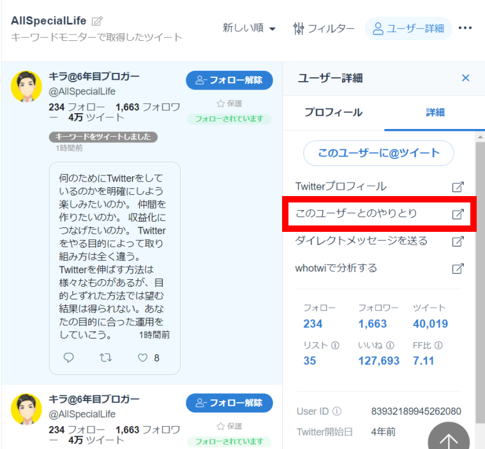The height and width of the screenshot is (449, 485).
Task: Open the three-dot more options menu
Action: [x=465, y=28]
